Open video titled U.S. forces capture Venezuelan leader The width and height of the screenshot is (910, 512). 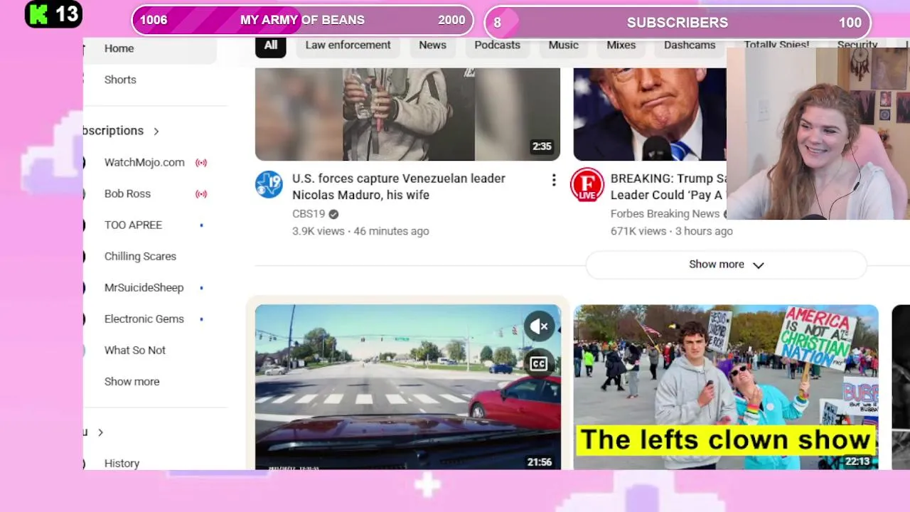click(x=399, y=186)
